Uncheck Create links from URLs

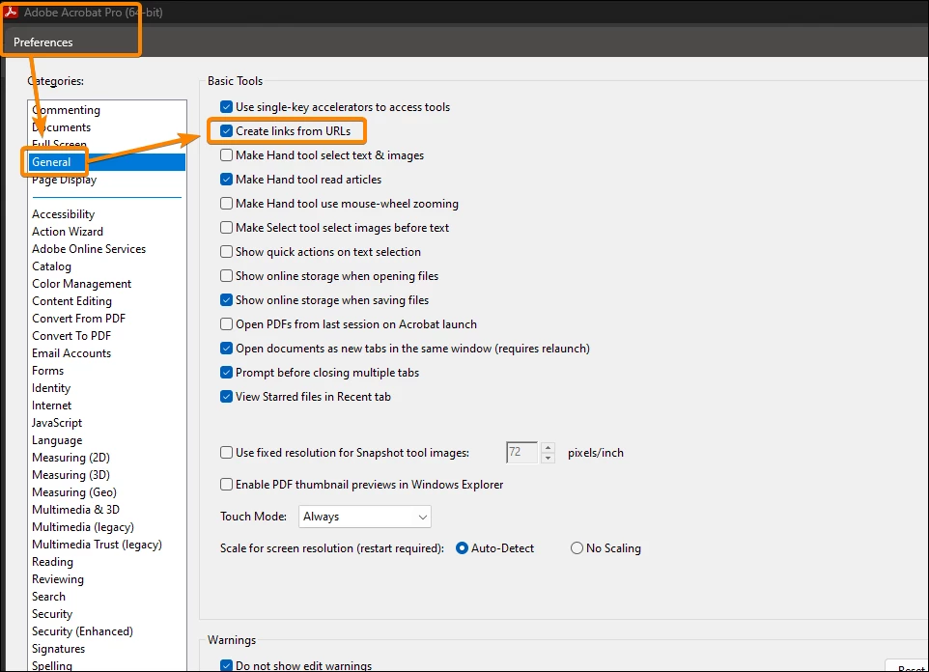tap(226, 131)
